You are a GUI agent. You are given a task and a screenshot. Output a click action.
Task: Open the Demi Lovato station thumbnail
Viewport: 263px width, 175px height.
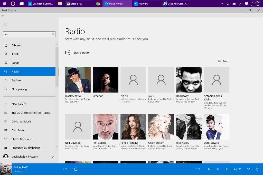pyautogui.click(x=217, y=127)
